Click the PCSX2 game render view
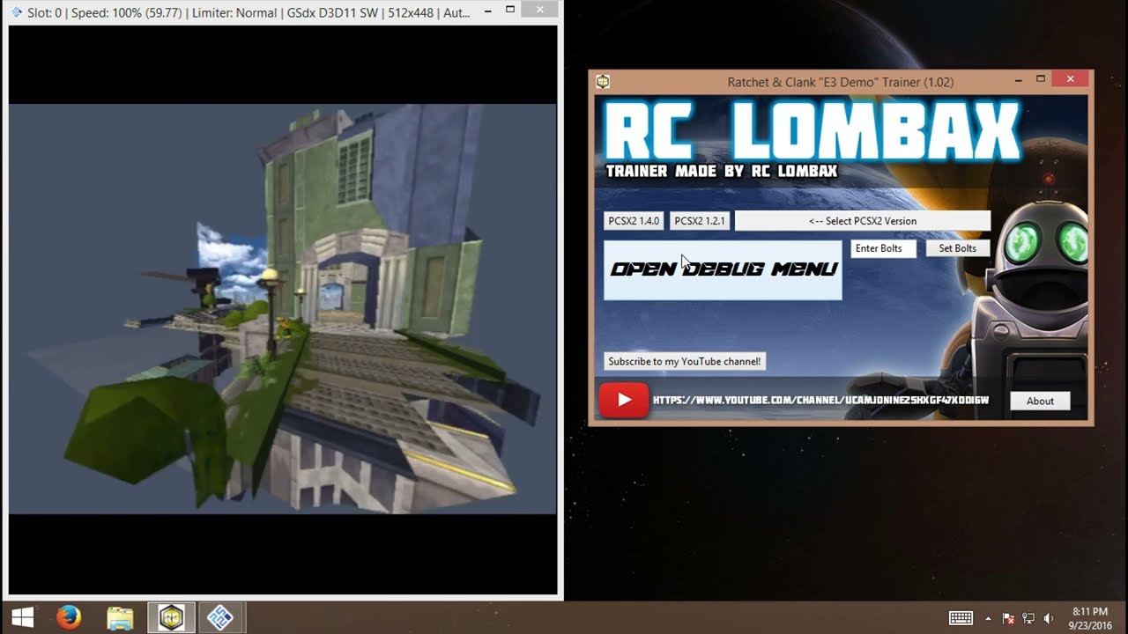Viewport: 1128px width, 634px height. click(283, 309)
